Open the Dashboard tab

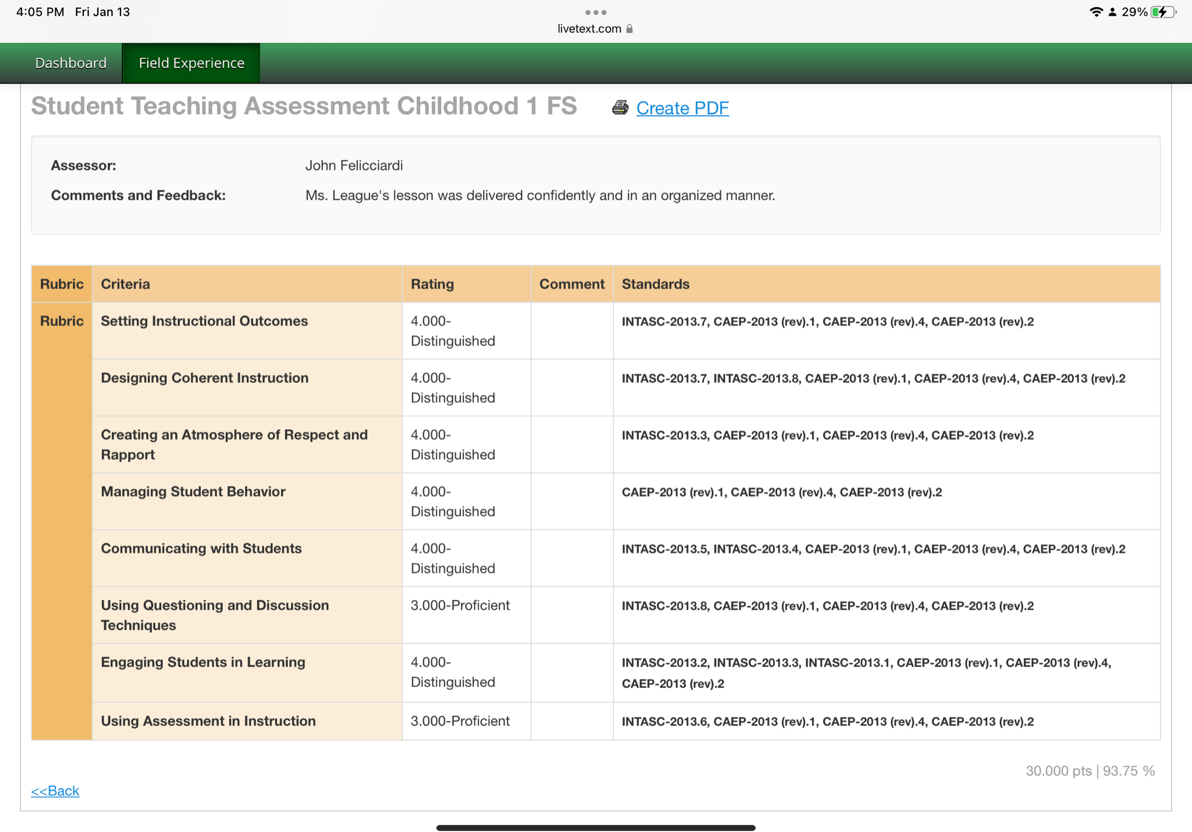(x=70, y=63)
